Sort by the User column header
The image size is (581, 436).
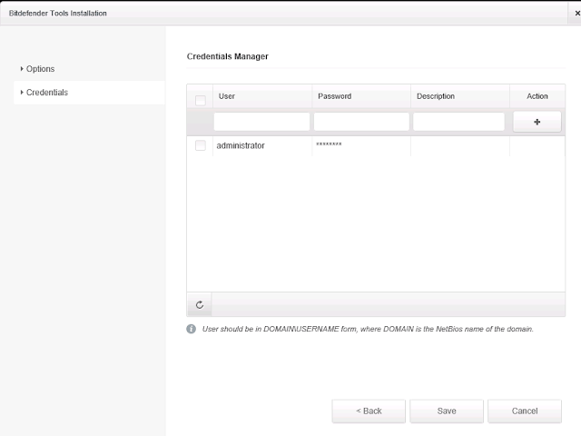tap(227, 96)
